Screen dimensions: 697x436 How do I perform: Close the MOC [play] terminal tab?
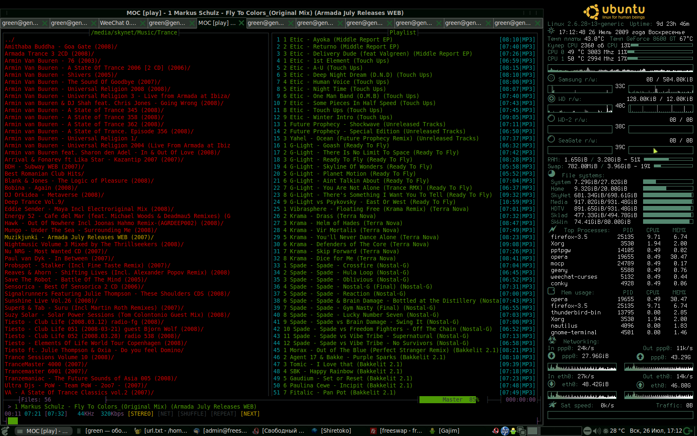point(242,23)
